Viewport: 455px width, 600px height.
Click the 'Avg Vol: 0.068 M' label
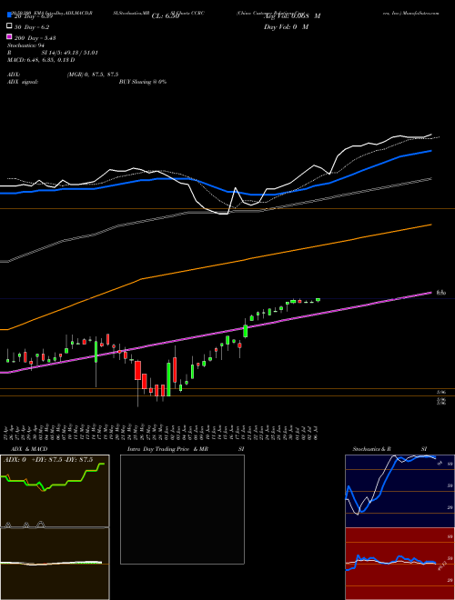click(x=292, y=16)
